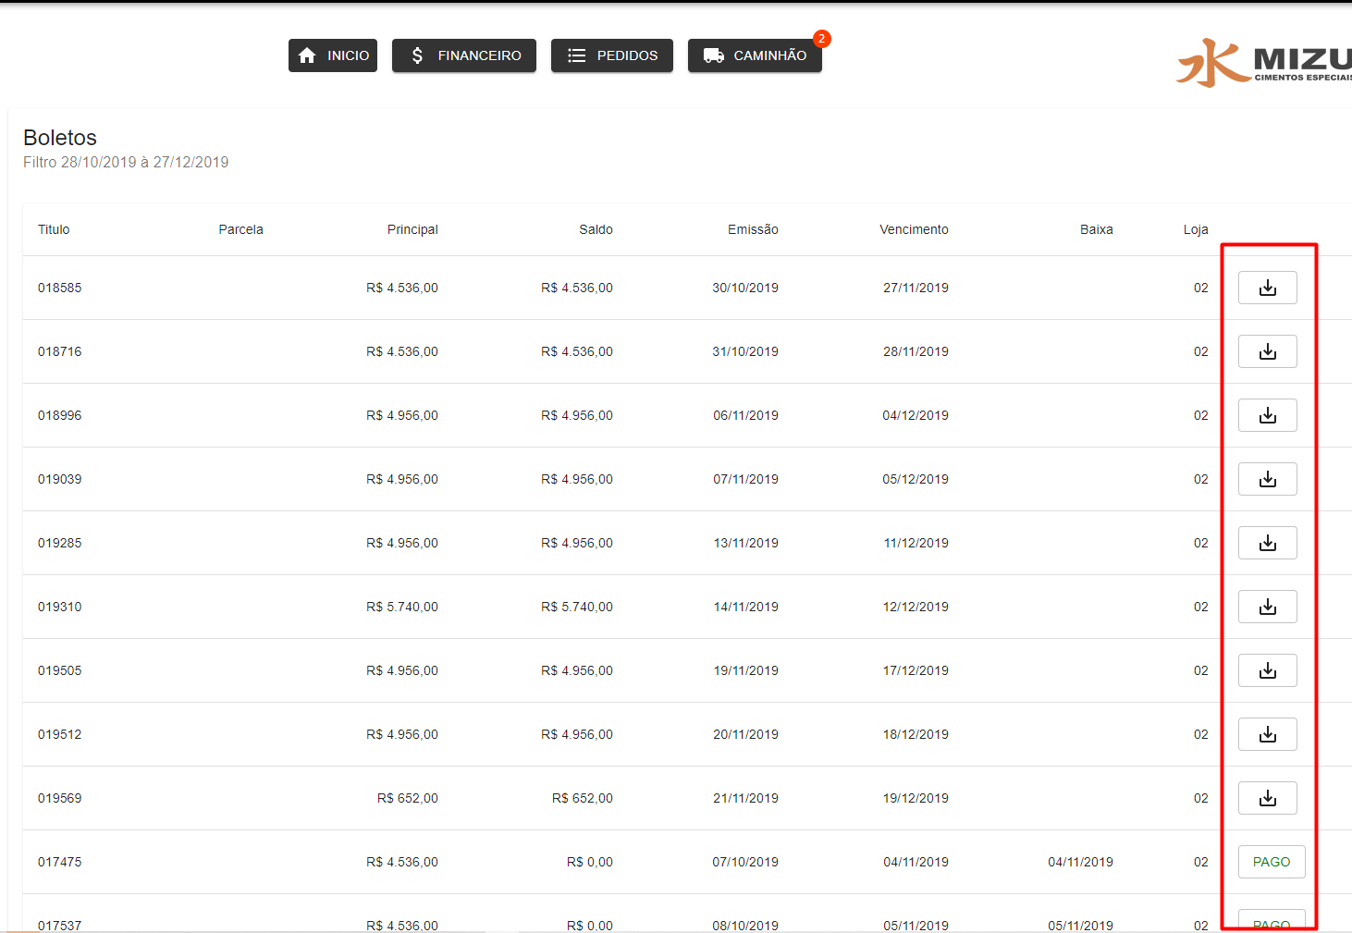Viewport: 1352px width, 933px height.
Task: Download boleto for titulo 018996
Action: tap(1267, 415)
